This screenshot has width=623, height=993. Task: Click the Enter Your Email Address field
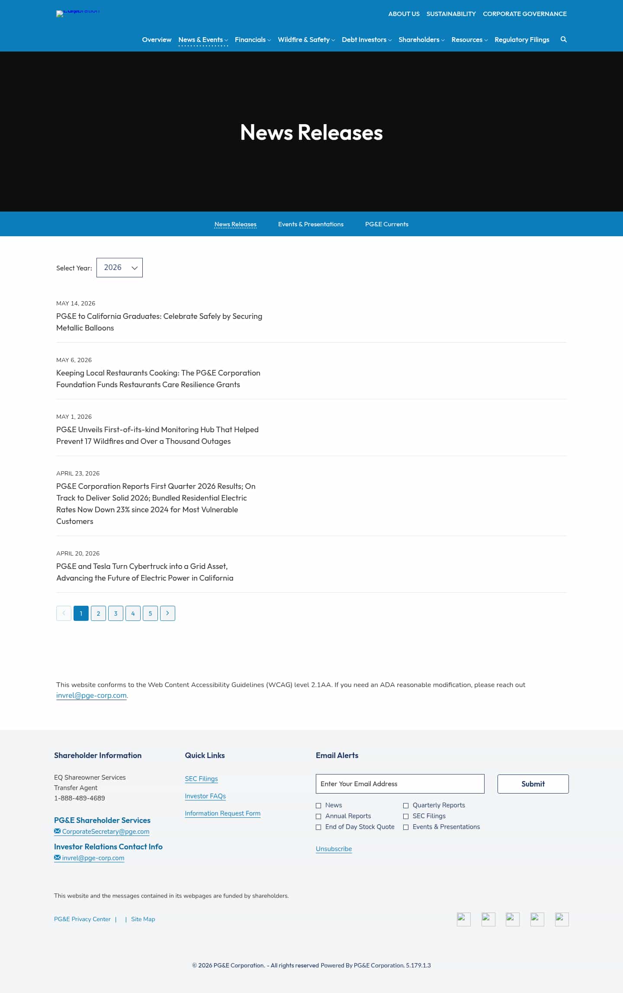tap(400, 784)
